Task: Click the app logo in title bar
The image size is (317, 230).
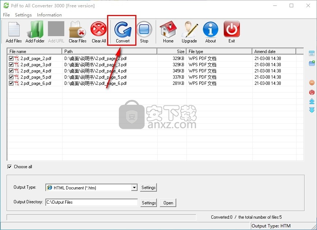Action: (6, 5)
